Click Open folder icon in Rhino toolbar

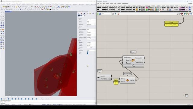click(4, 7)
